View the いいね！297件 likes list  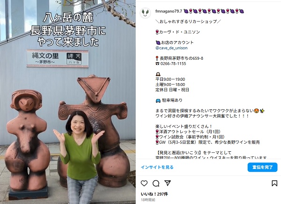coord(155,194)
